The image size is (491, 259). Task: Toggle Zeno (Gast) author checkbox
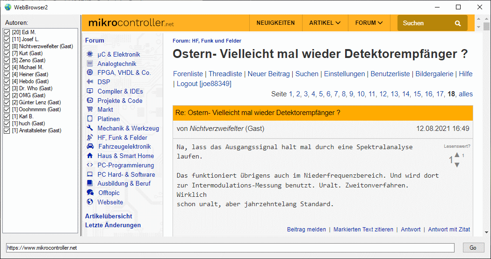pos(7,60)
